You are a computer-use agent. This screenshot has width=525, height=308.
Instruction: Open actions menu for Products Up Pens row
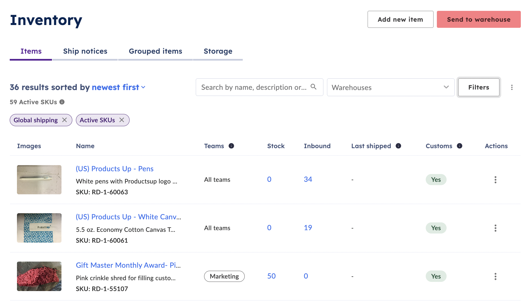pos(495,180)
